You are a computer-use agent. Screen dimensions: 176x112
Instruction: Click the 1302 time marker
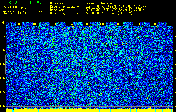pyautogui.click(x=36, y=24)
